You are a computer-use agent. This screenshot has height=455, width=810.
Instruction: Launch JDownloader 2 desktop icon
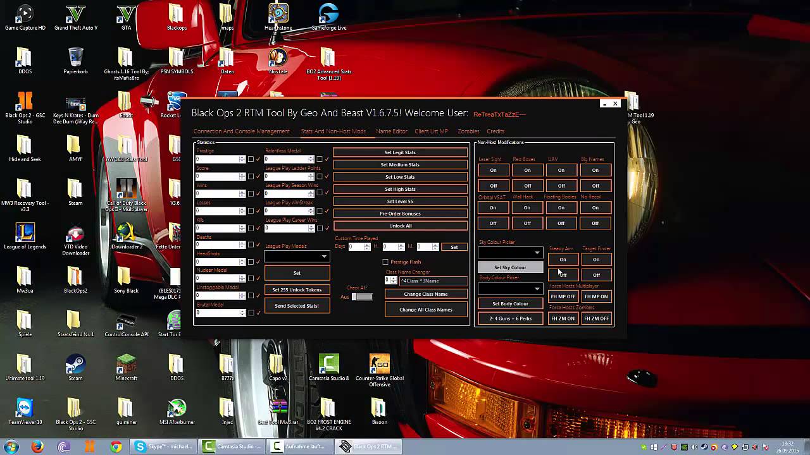126,236
